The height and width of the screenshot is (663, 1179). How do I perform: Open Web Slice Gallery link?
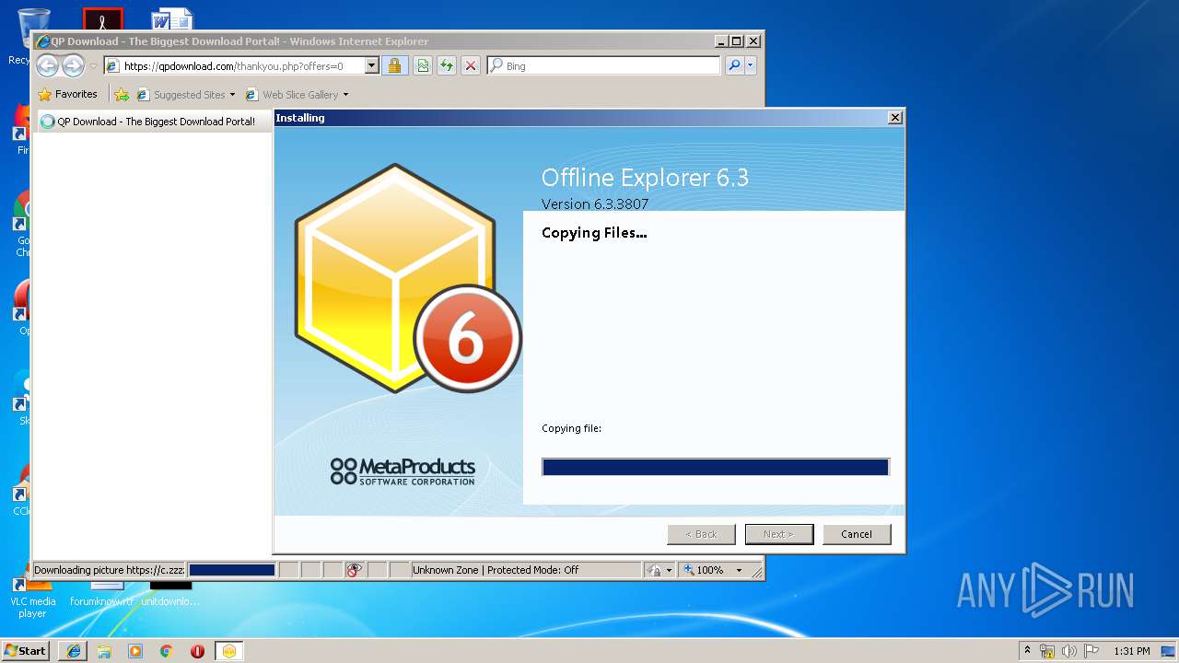(x=291, y=94)
